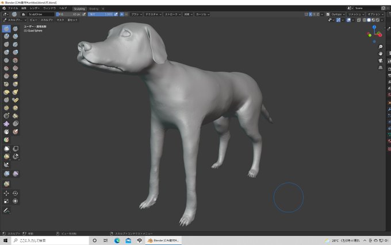The height and width of the screenshot is (245, 391).
Task: Select the Flatten brush tool
Action: click(x=6, y=68)
